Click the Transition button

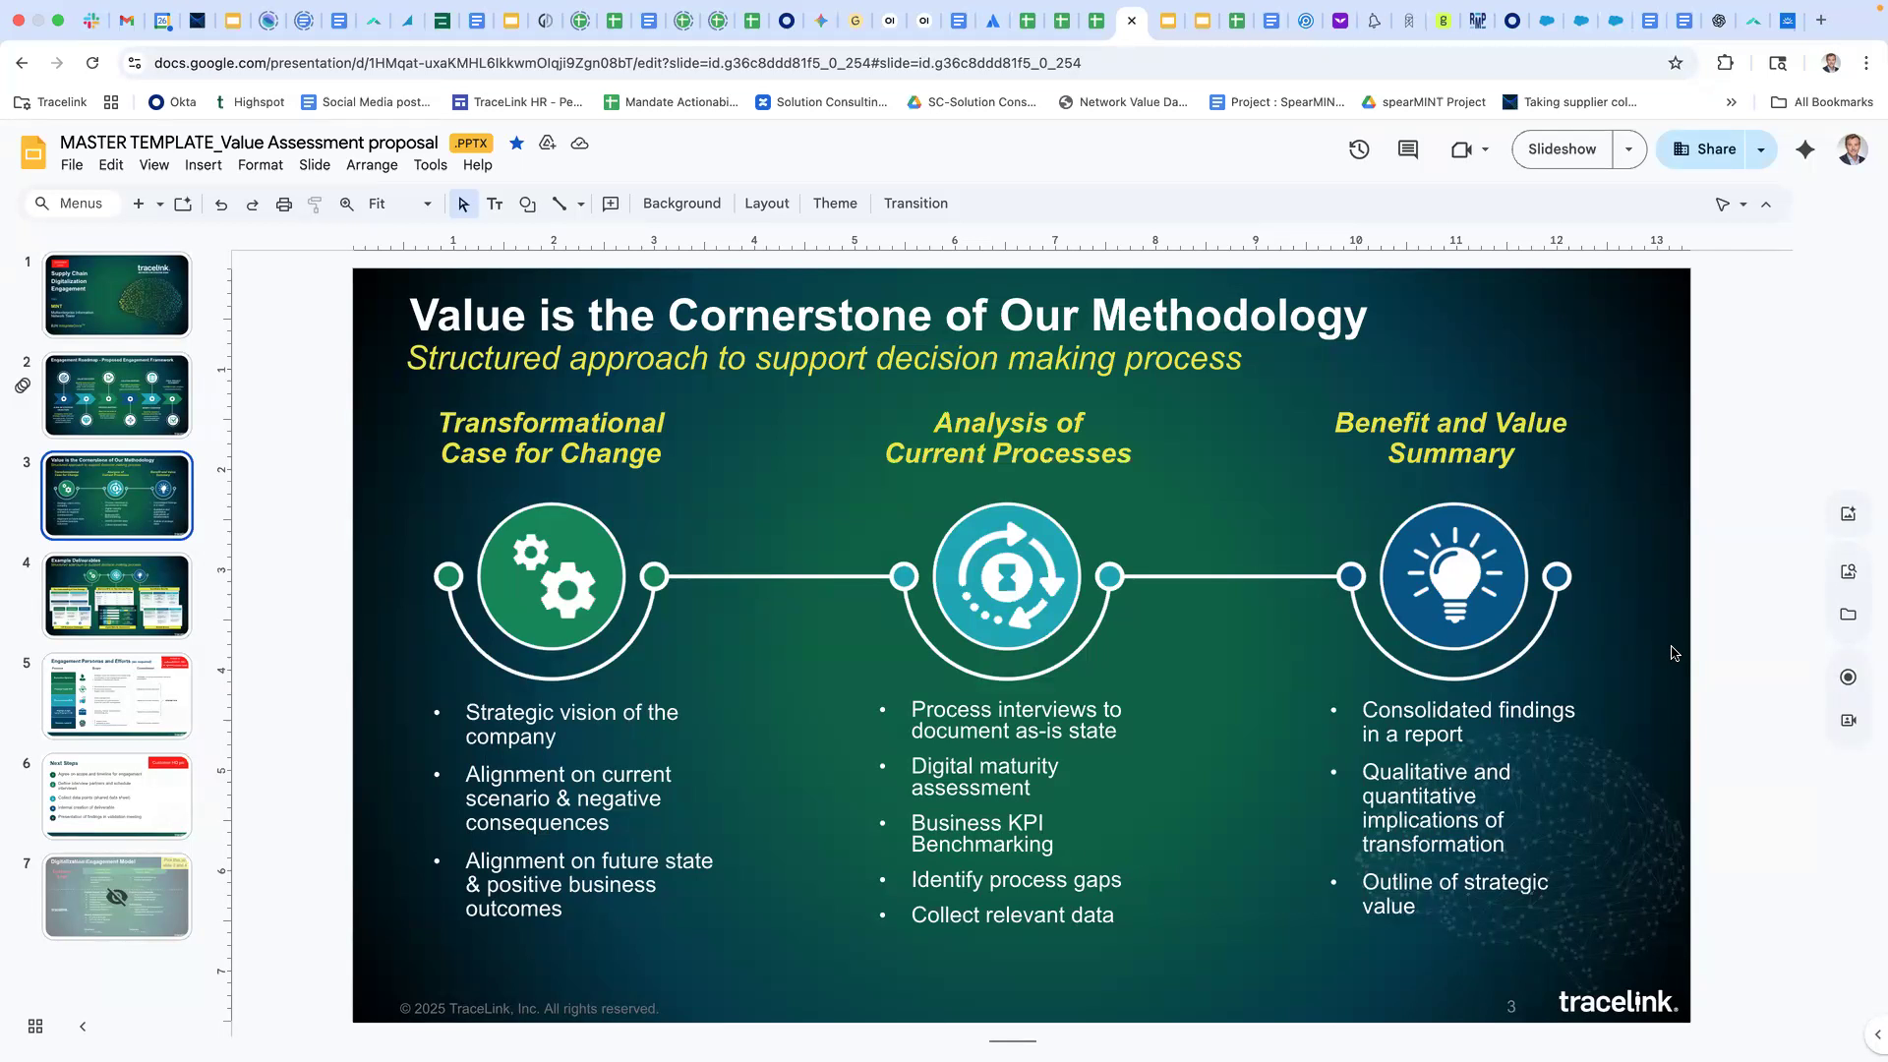pos(915,204)
